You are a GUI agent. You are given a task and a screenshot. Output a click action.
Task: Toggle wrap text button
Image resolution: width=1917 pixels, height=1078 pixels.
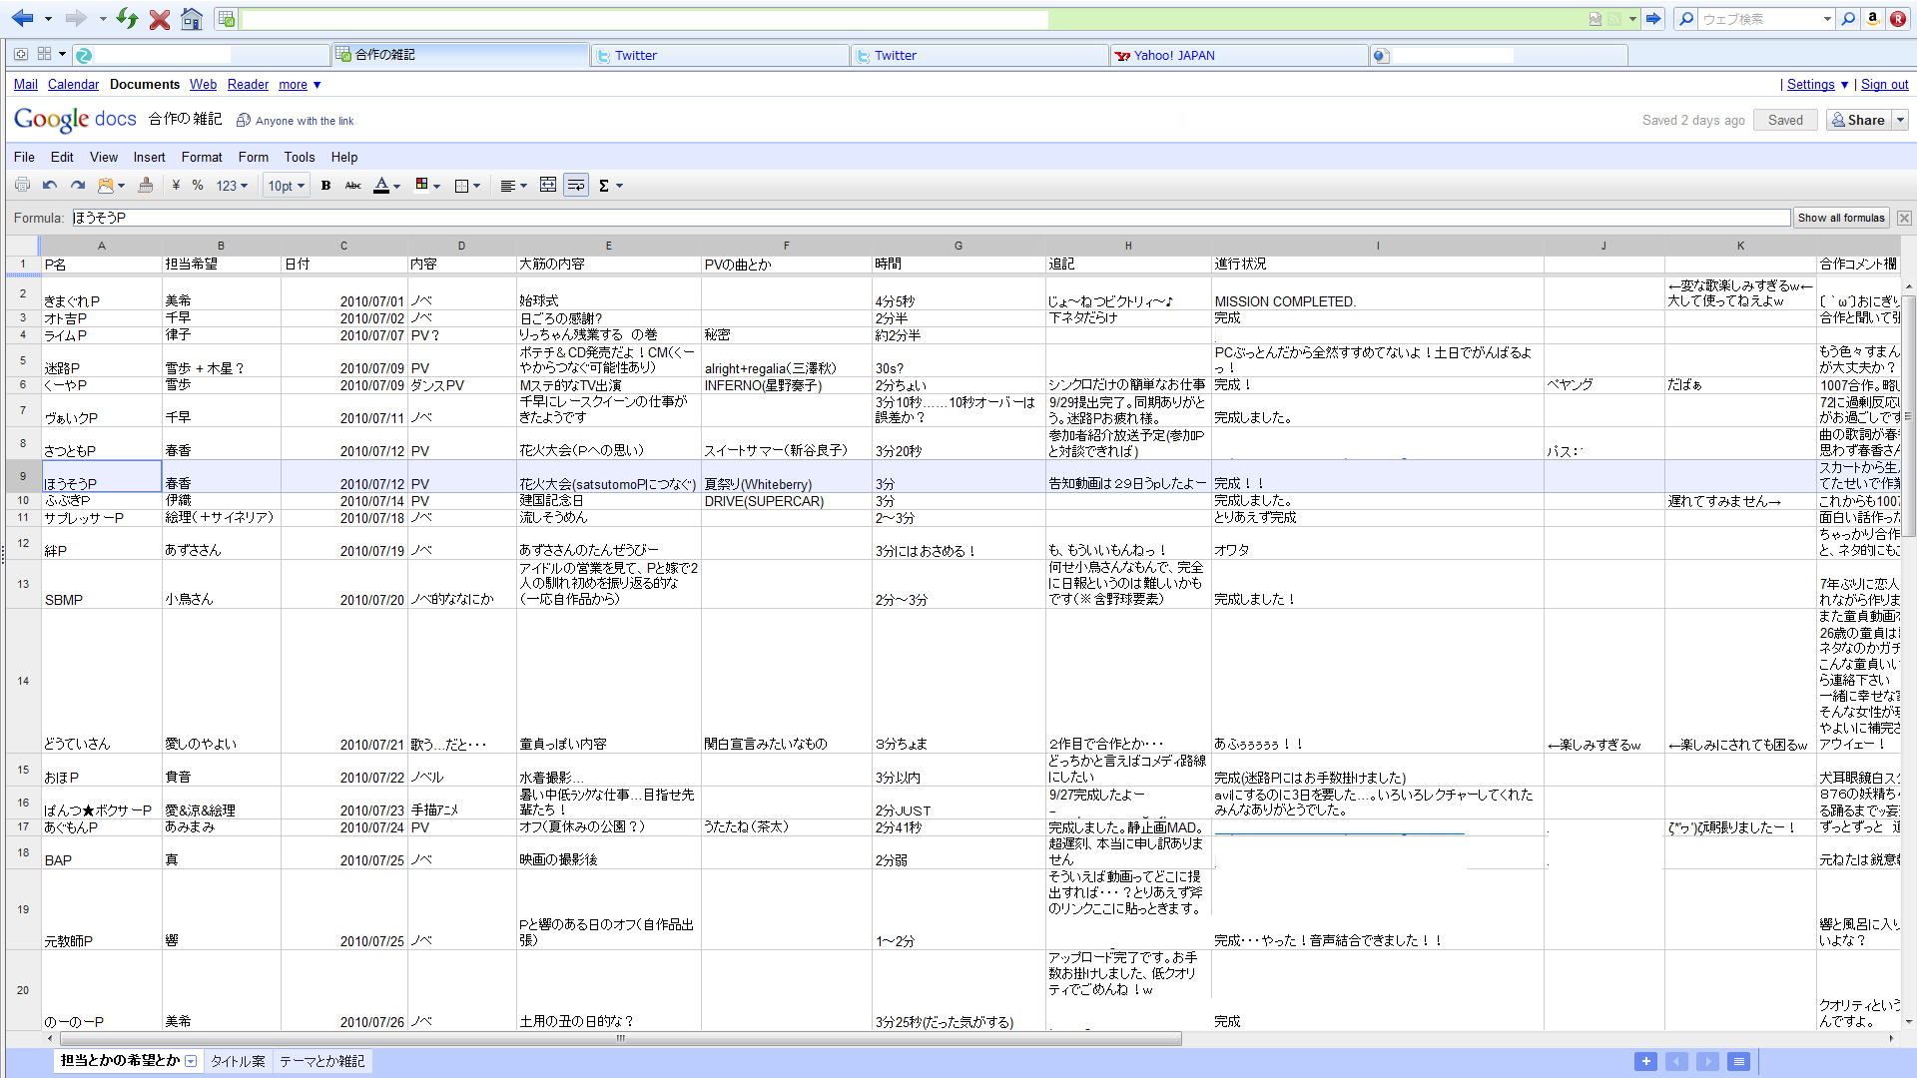pos(576,186)
